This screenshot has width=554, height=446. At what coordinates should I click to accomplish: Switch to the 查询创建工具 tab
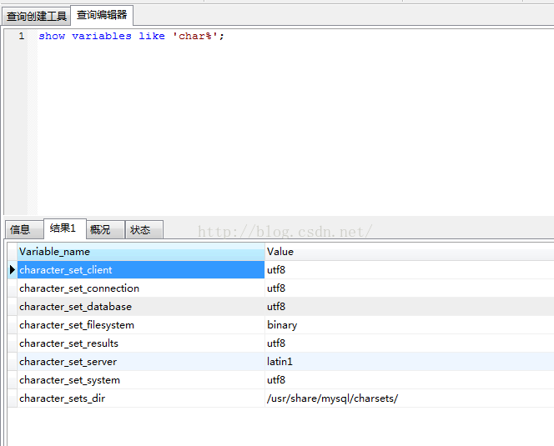point(37,16)
